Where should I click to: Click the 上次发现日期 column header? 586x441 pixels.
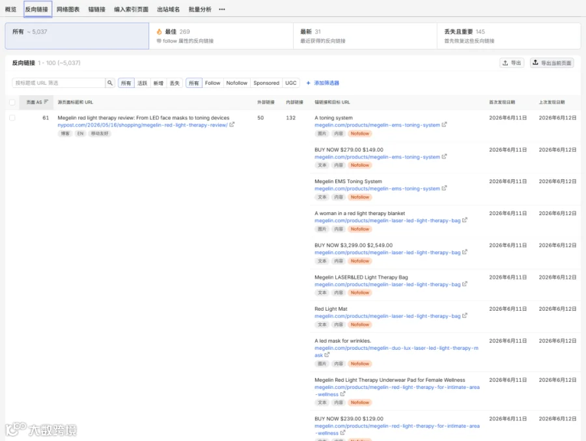[551, 102]
